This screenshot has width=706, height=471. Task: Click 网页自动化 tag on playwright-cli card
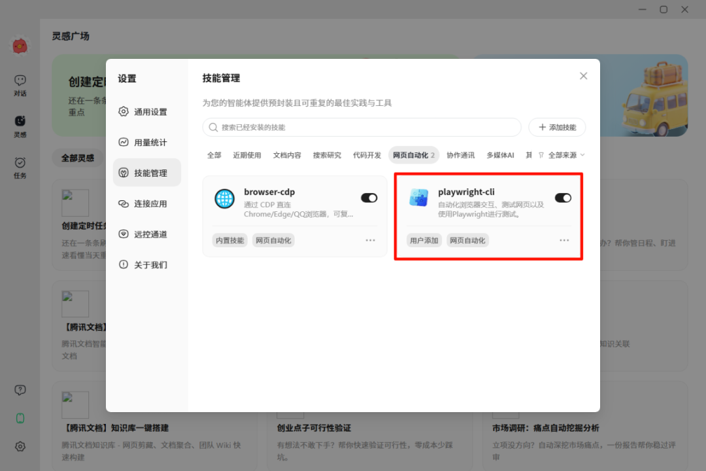(467, 240)
